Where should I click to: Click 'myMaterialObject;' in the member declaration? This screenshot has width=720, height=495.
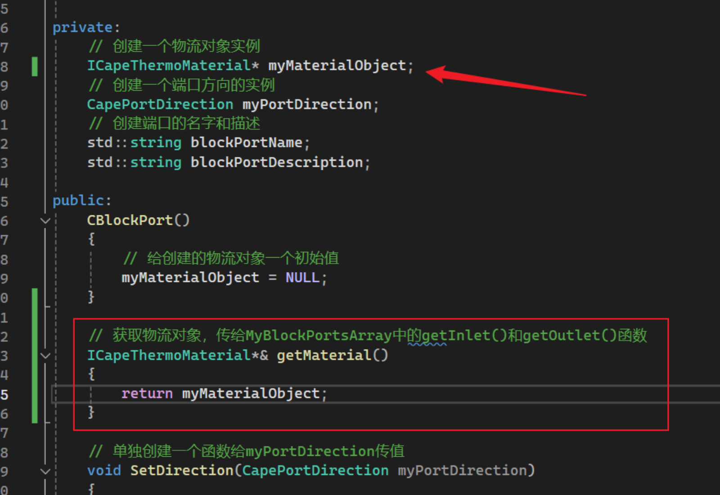click(341, 66)
